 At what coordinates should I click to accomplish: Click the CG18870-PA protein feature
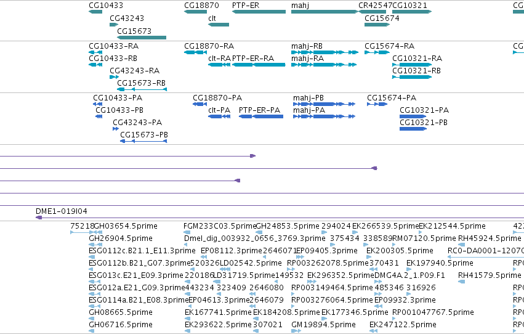pos(200,104)
